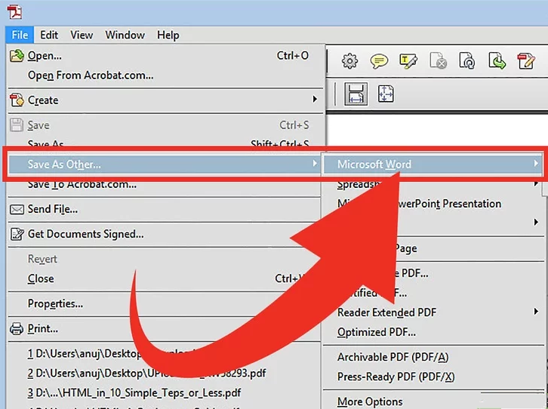548x409 pixels.
Task: Click the arrow beside Save As Other...
Action: pyautogui.click(x=315, y=163)
